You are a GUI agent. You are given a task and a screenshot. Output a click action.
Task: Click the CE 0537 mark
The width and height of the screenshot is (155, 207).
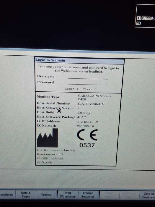[87, 138]
